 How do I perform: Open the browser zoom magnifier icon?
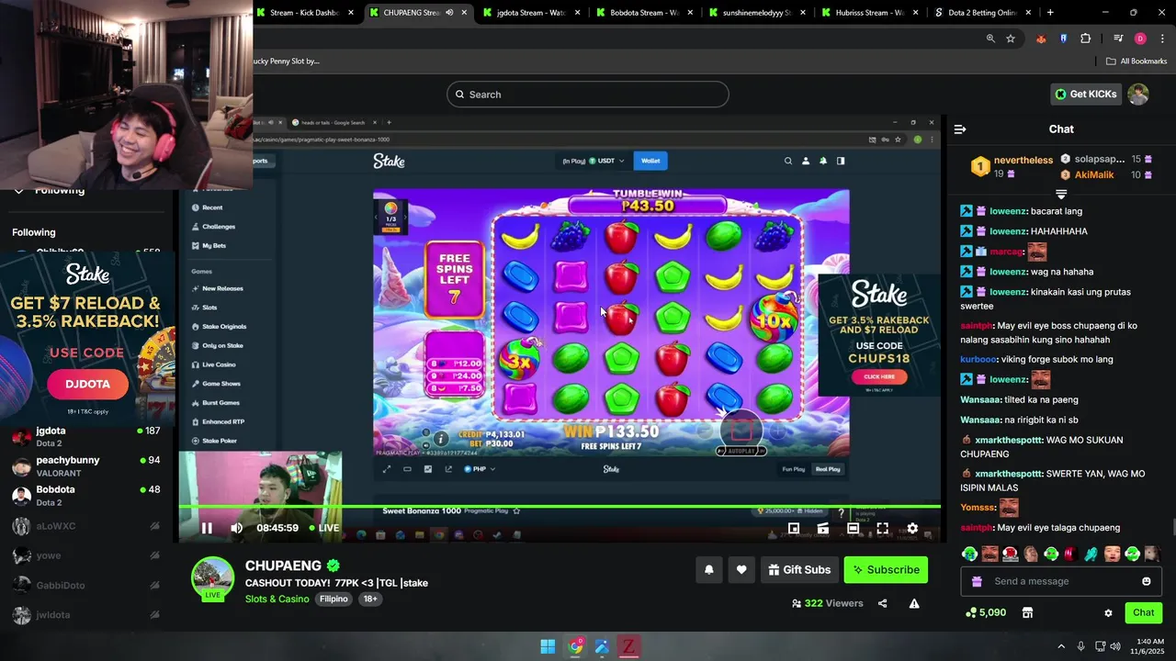tap(990, 39)
